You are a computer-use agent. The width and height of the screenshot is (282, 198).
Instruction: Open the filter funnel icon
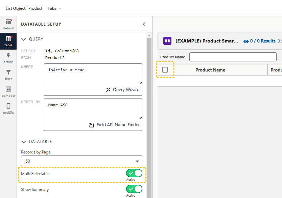coord(8,75)
